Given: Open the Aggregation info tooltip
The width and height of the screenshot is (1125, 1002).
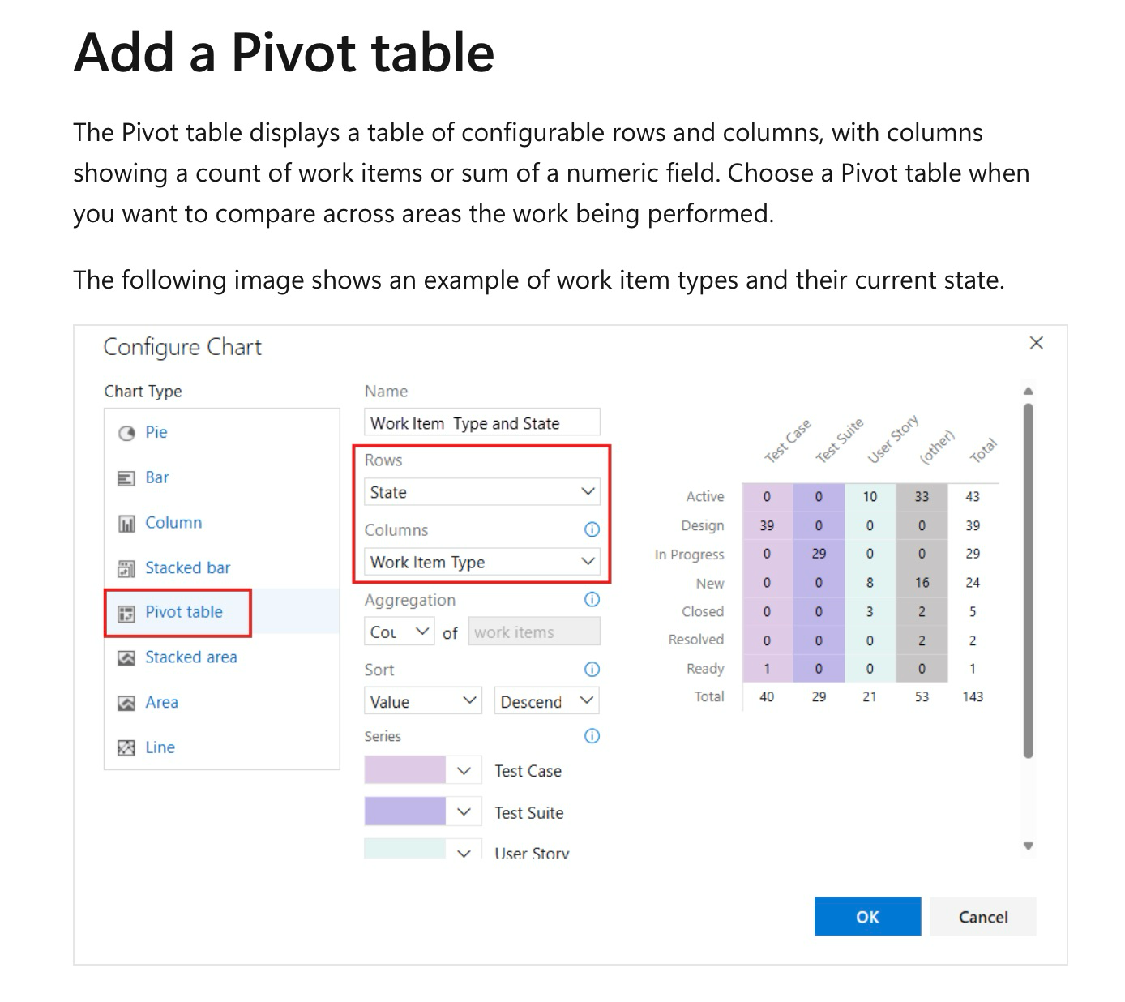Looking at the screenshot, I should [591, 599].
